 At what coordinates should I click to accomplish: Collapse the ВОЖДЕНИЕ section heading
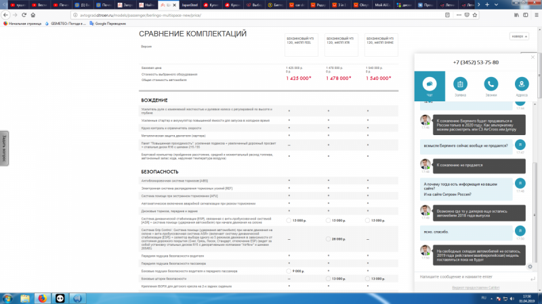point(154,100)
